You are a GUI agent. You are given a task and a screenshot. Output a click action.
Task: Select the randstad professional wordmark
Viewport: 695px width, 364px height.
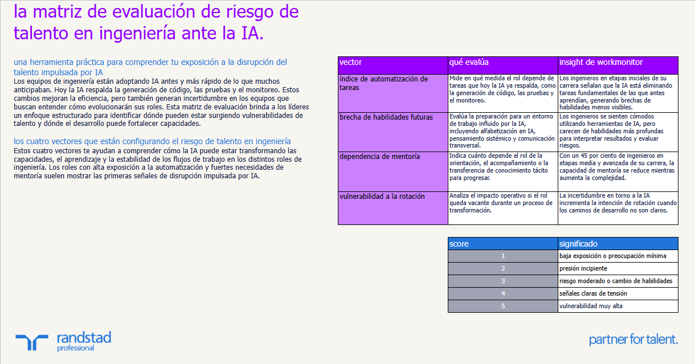click(x=84, y=340)
